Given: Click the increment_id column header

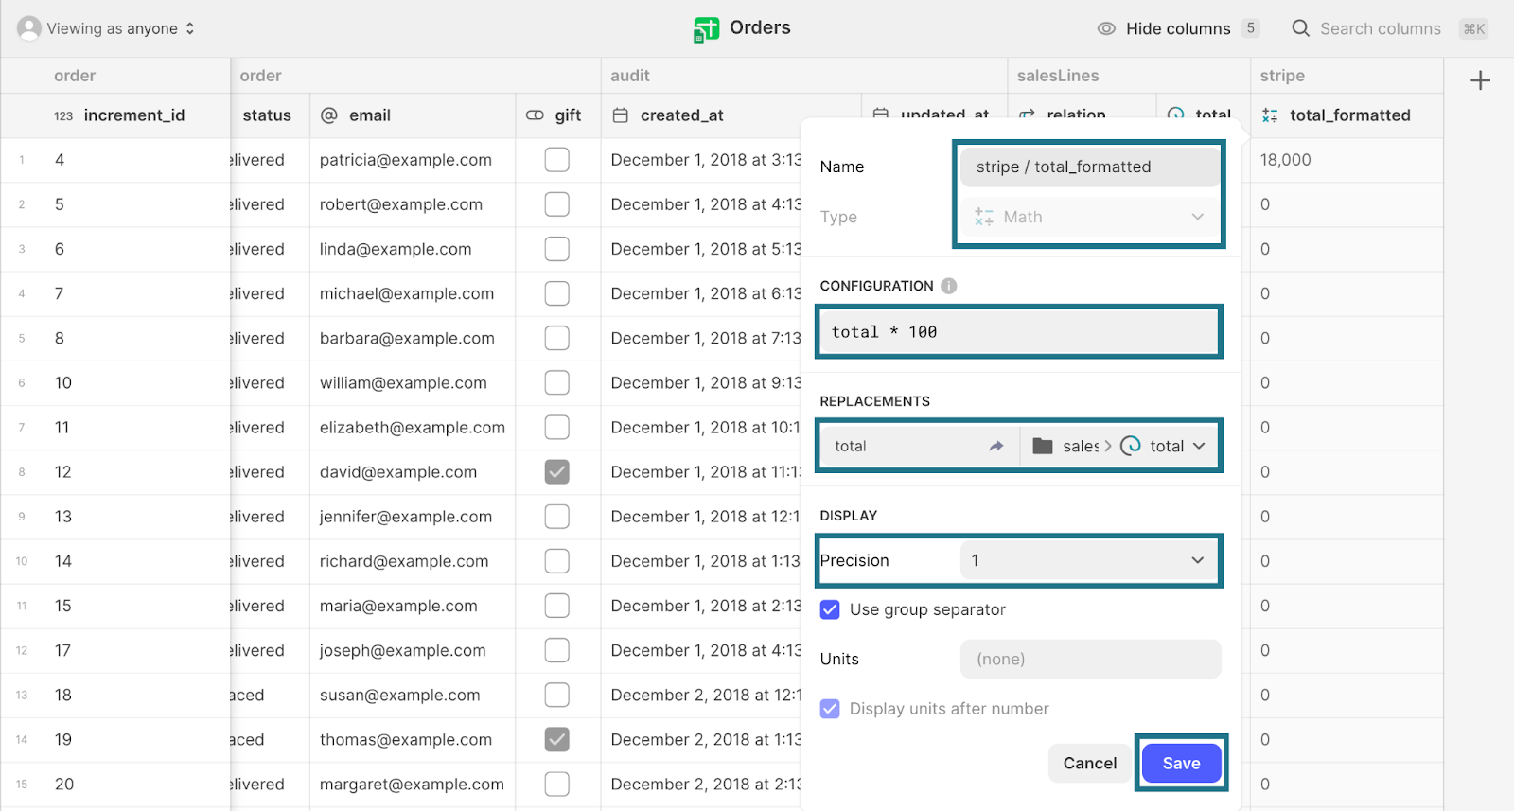Looking at the screenshot, I should pos(115,115).
